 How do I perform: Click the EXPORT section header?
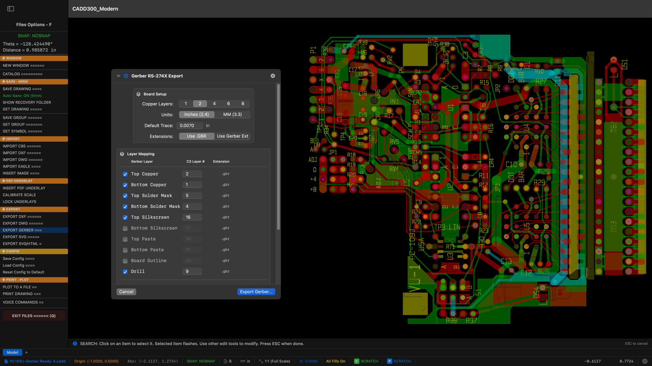pos(34,209)
